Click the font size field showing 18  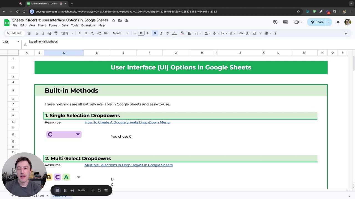tap(141, 33)
